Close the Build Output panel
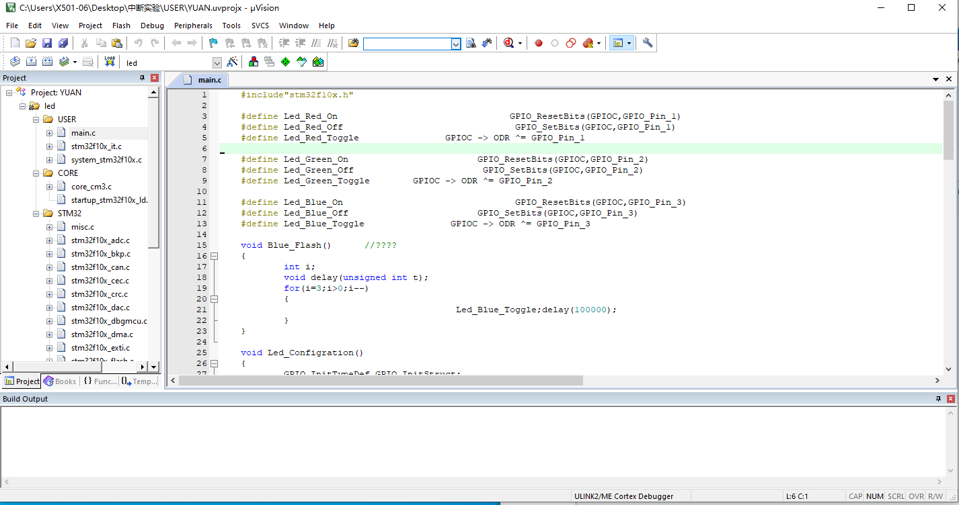The width and height of the screenshot is (959, 505). coord(950,399)
